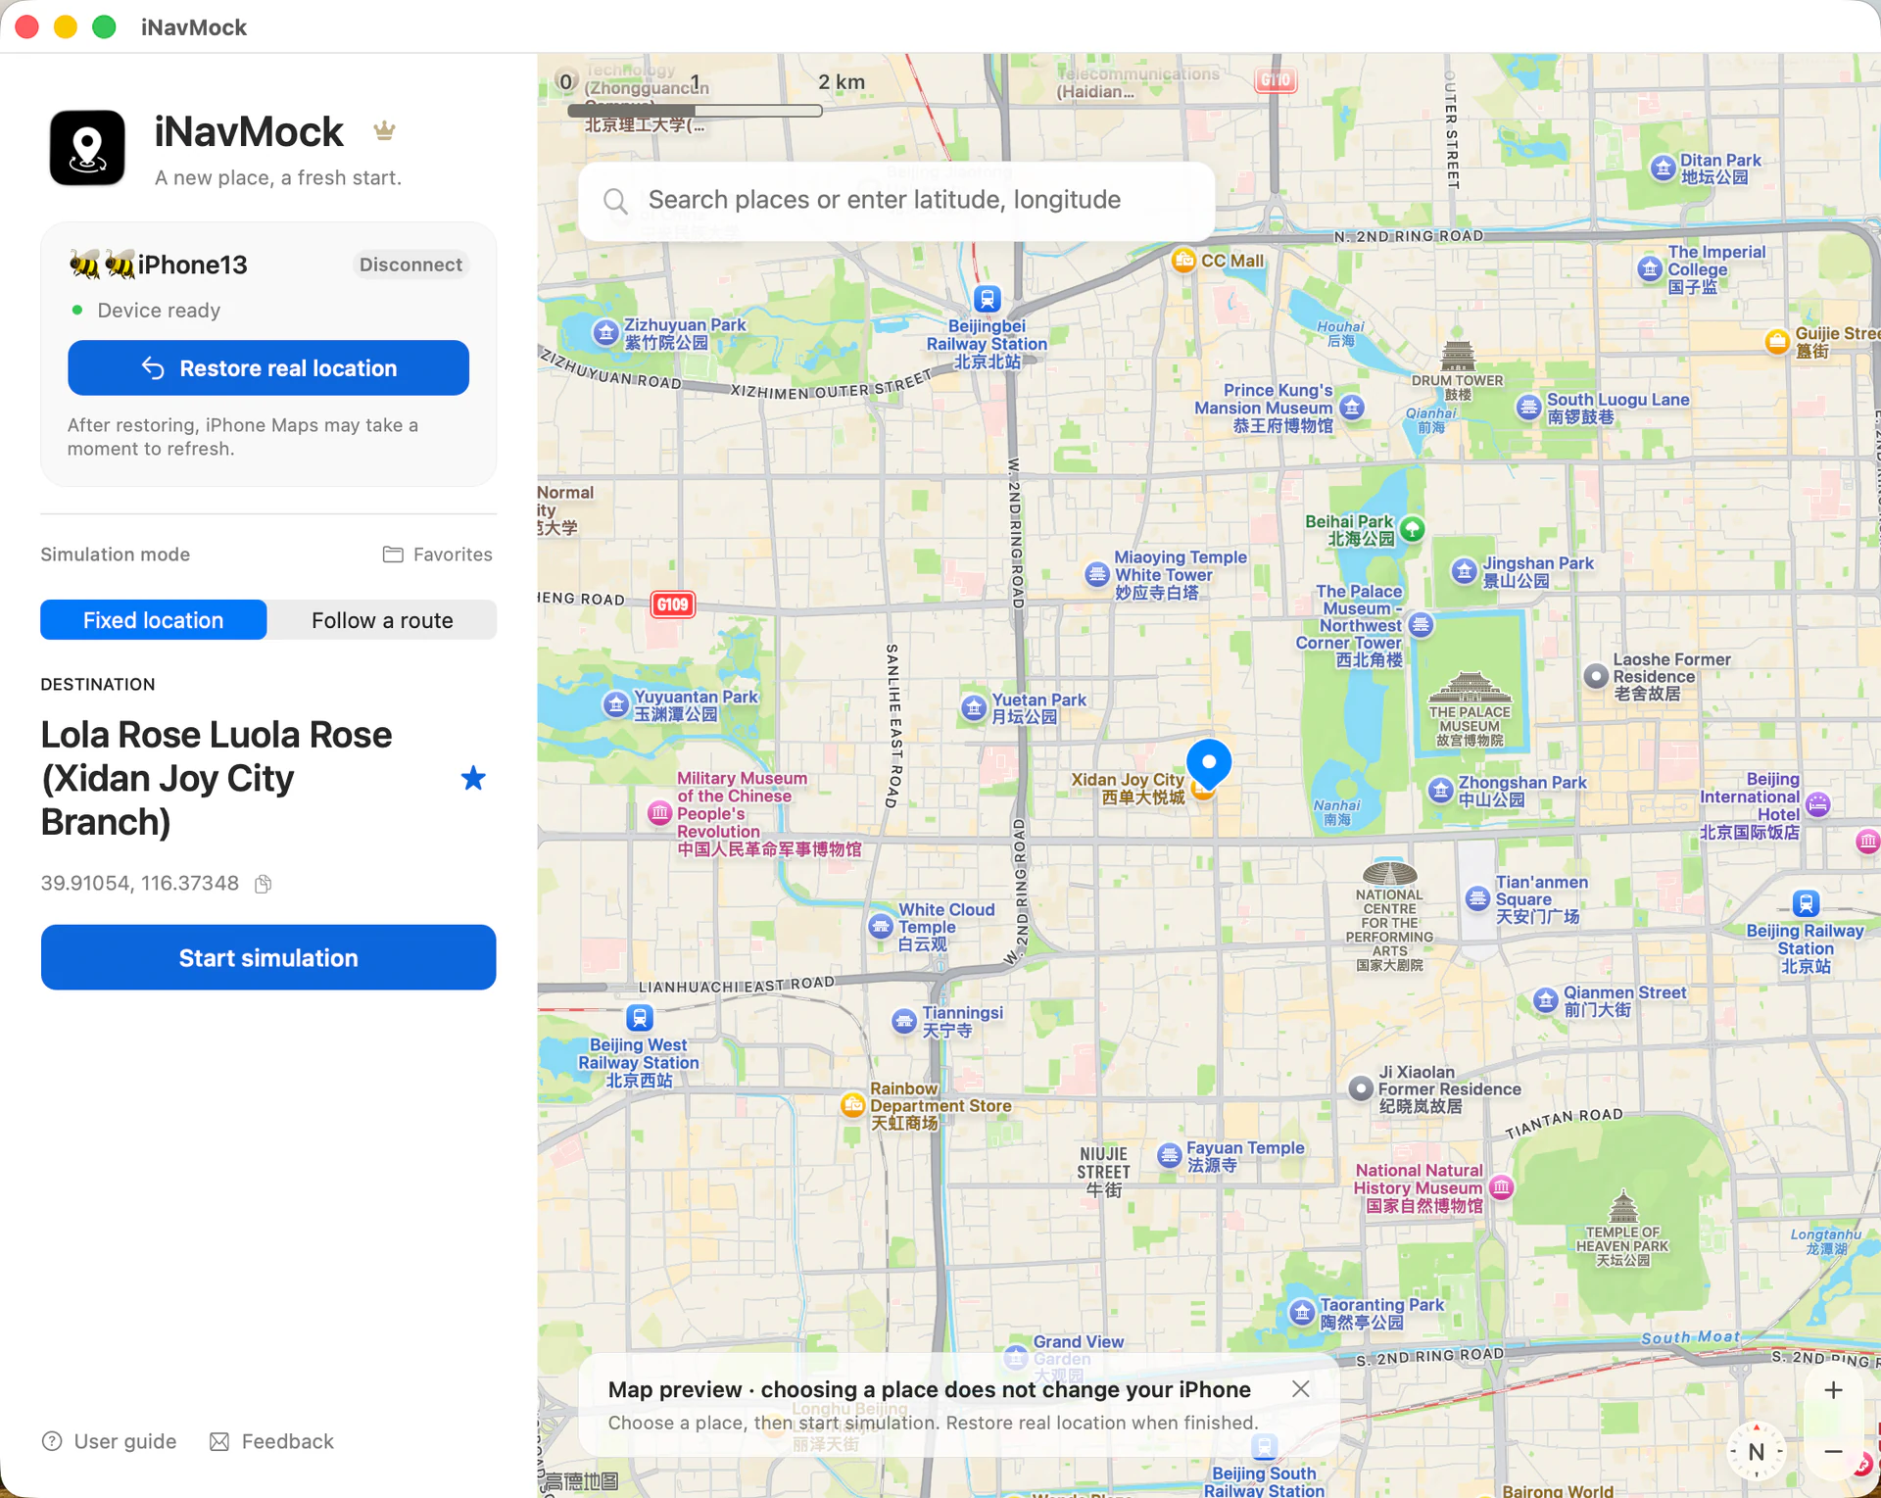Click the Taoranting Park marker
Viewport: 1881px width, 1498px height.
tap(1302, 1313)
